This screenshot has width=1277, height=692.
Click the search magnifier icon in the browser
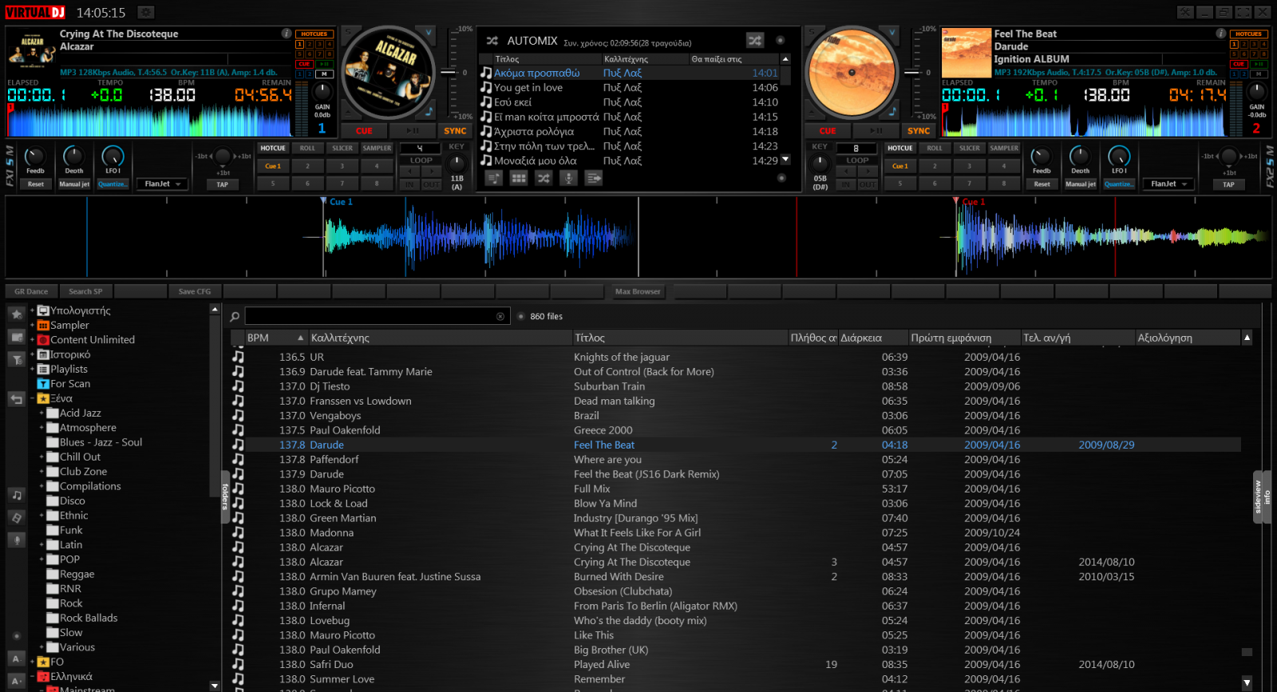click(x=235, y=317)
